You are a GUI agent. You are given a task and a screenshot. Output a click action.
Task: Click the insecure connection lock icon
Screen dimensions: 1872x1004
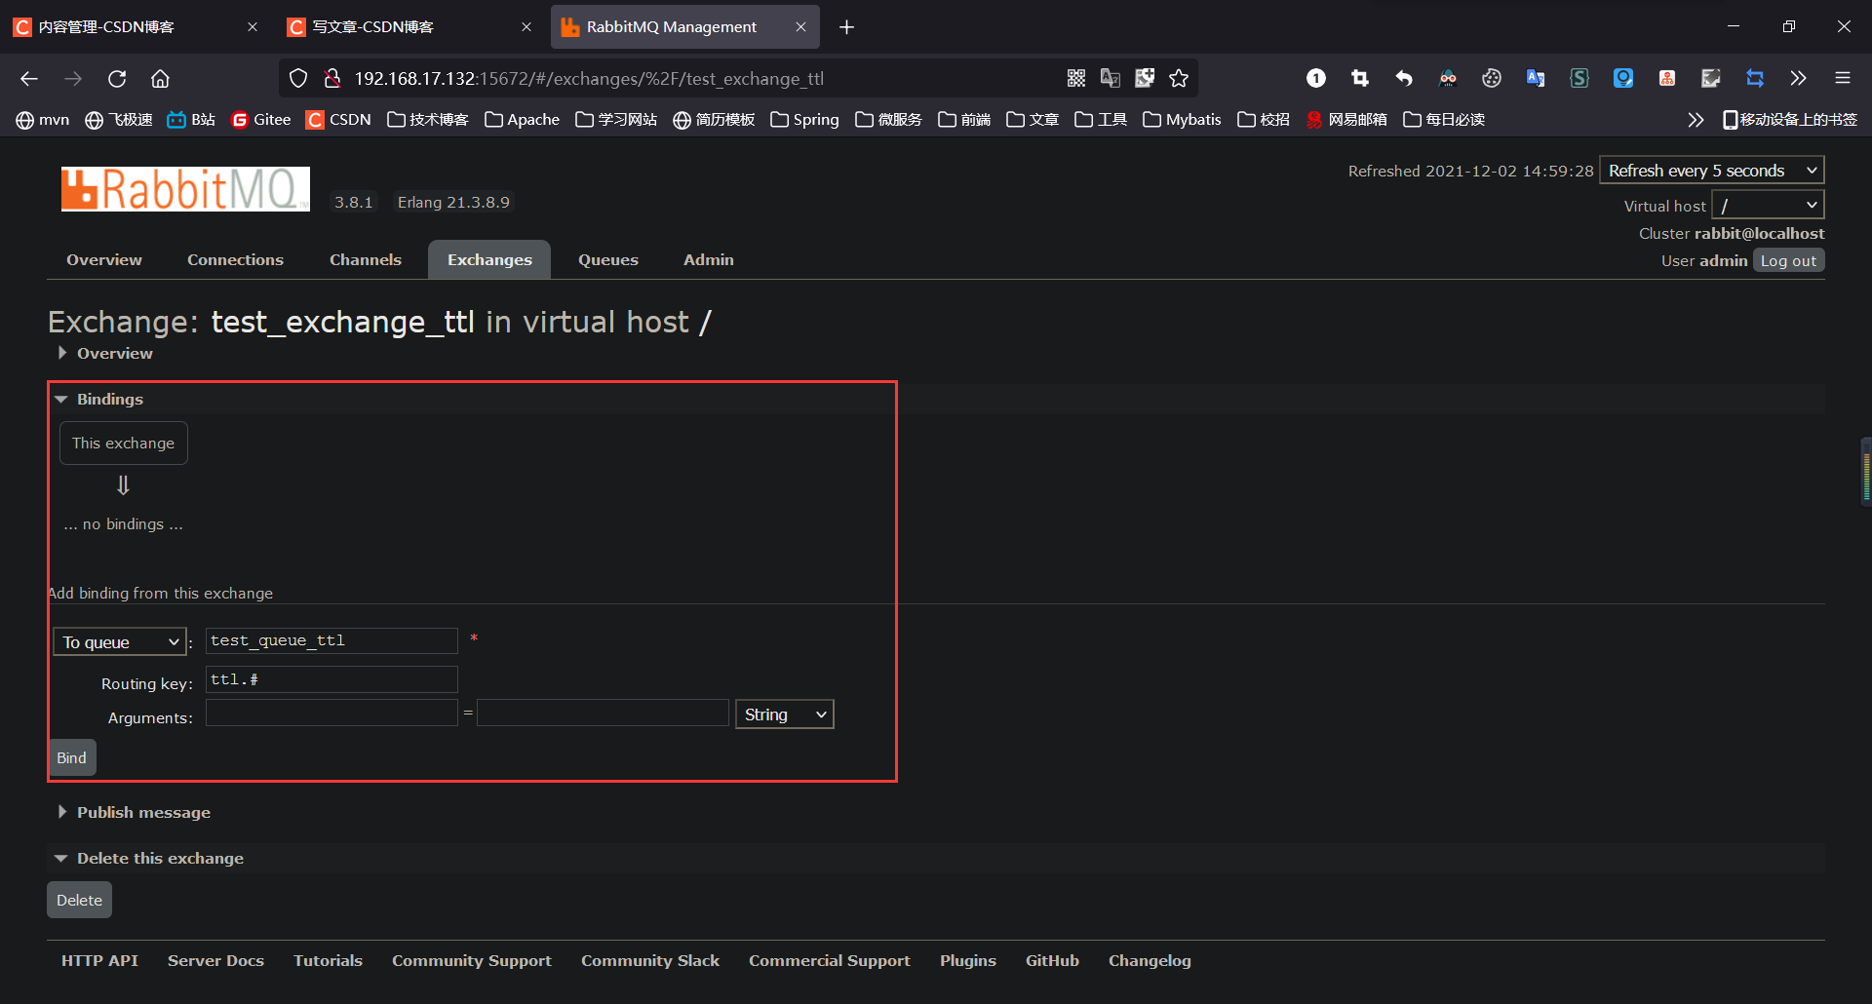[331, 79]
